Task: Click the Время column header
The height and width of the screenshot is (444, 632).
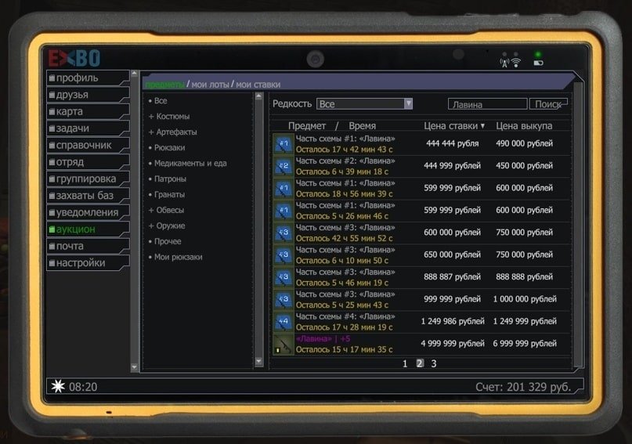Action: click(x=363, y=126)
